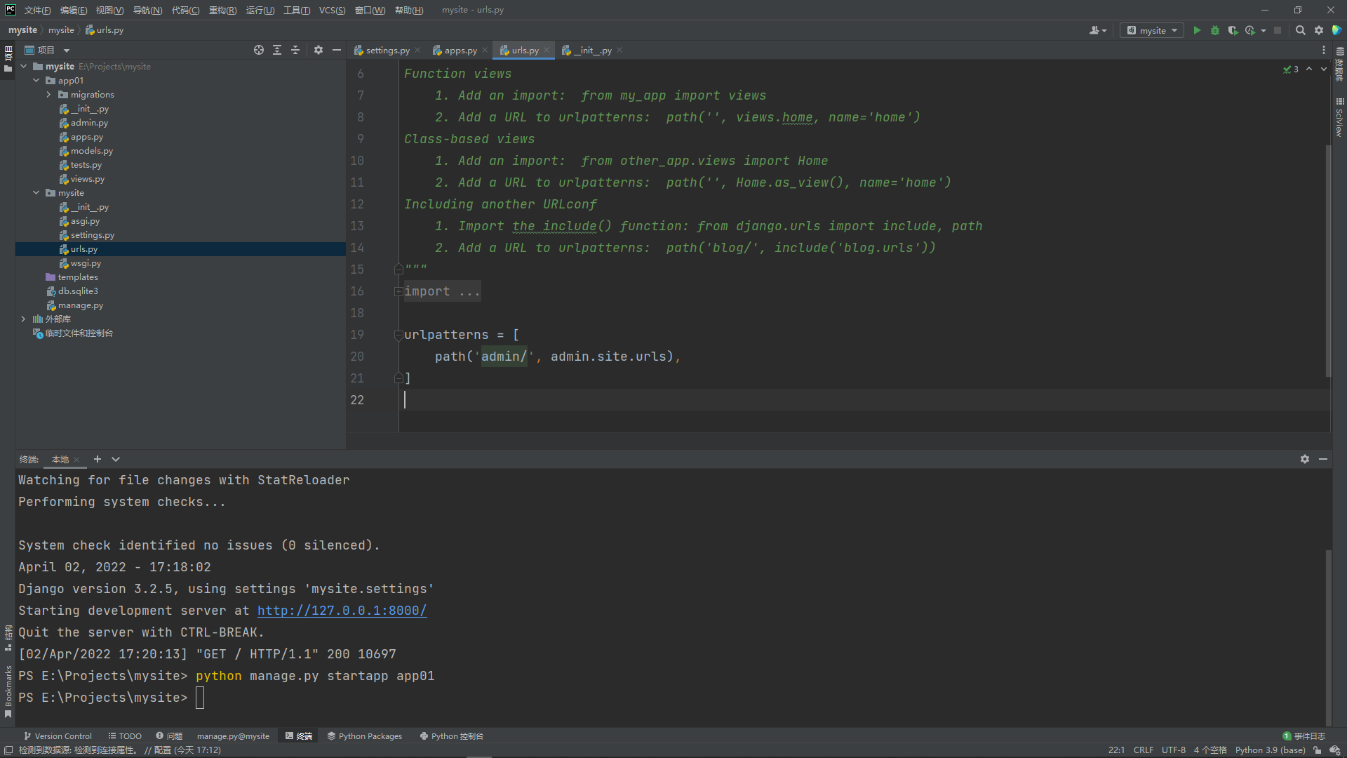Open editor tabs more-options vertical dots
This screenshot has width=1347, height=758.
click(1324, 50)
